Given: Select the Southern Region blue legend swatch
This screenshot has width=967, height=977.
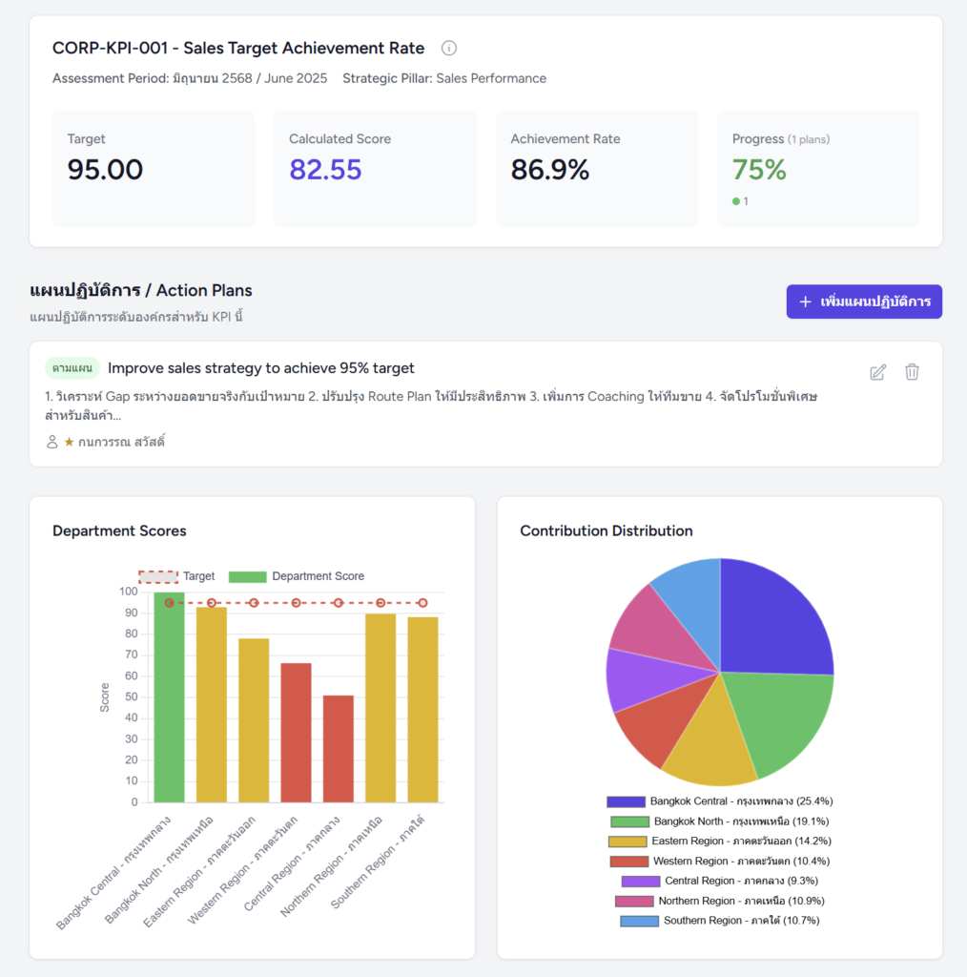Looking at the screenshot, I should pos(639,921).
